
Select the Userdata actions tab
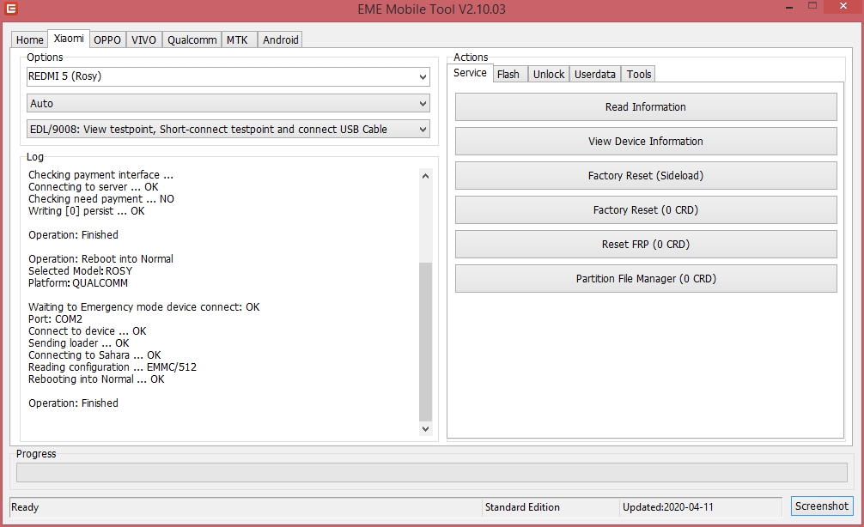pyautogui.click(x=595, y=74)
